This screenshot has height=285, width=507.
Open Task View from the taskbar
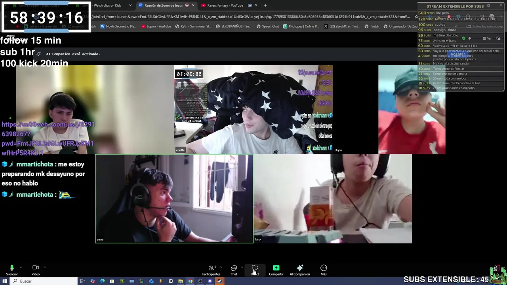pyautogui.click(x=82, y=281)
